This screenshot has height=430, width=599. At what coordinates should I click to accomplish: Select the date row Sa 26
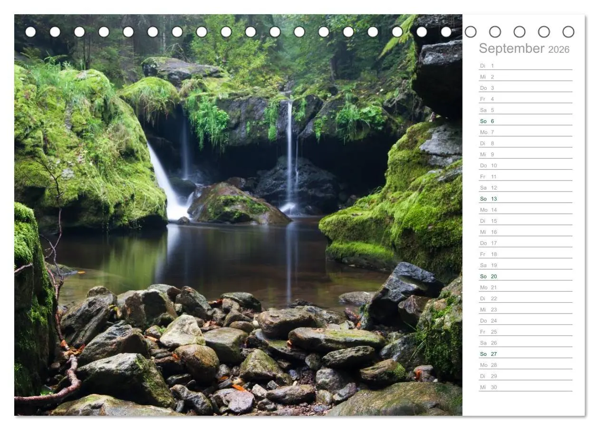coord(525,343)
